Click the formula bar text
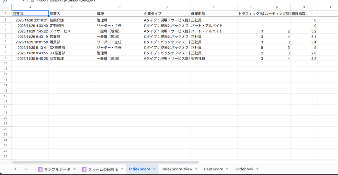This screenshot has width=338, height=175. click(66, 1)
